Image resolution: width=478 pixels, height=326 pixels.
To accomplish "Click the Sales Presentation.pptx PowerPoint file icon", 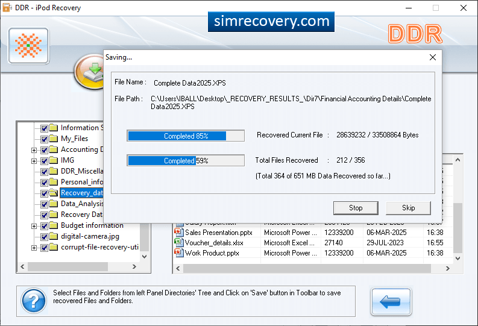I will click(x=178, y=232).
